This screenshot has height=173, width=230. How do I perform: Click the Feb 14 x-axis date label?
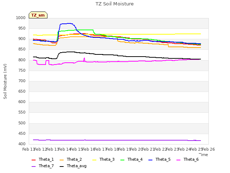(x=65, y=149)
